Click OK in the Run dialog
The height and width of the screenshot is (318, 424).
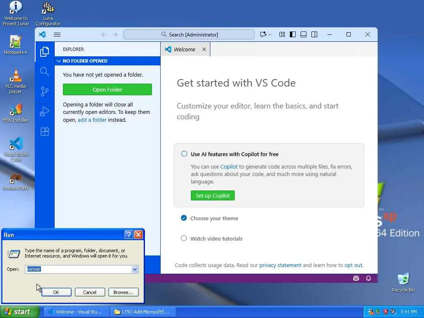coord(56,292)
